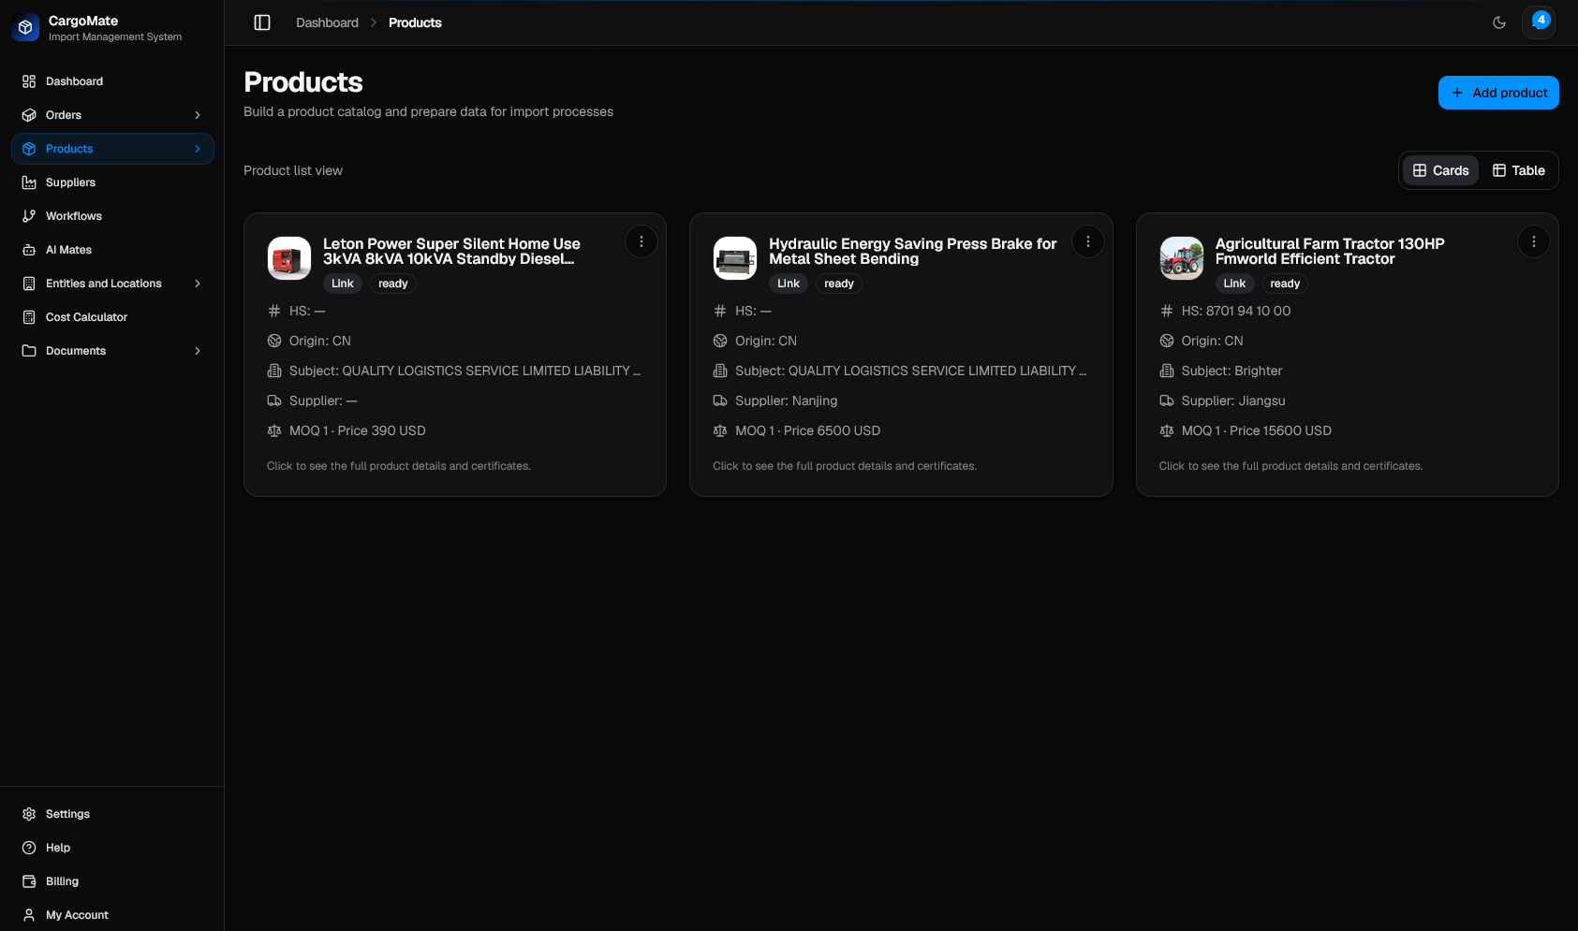Go to Dashboard via breadcrumb link
1578x931 pixels.
pyautogui.click(x=327, y=22)
